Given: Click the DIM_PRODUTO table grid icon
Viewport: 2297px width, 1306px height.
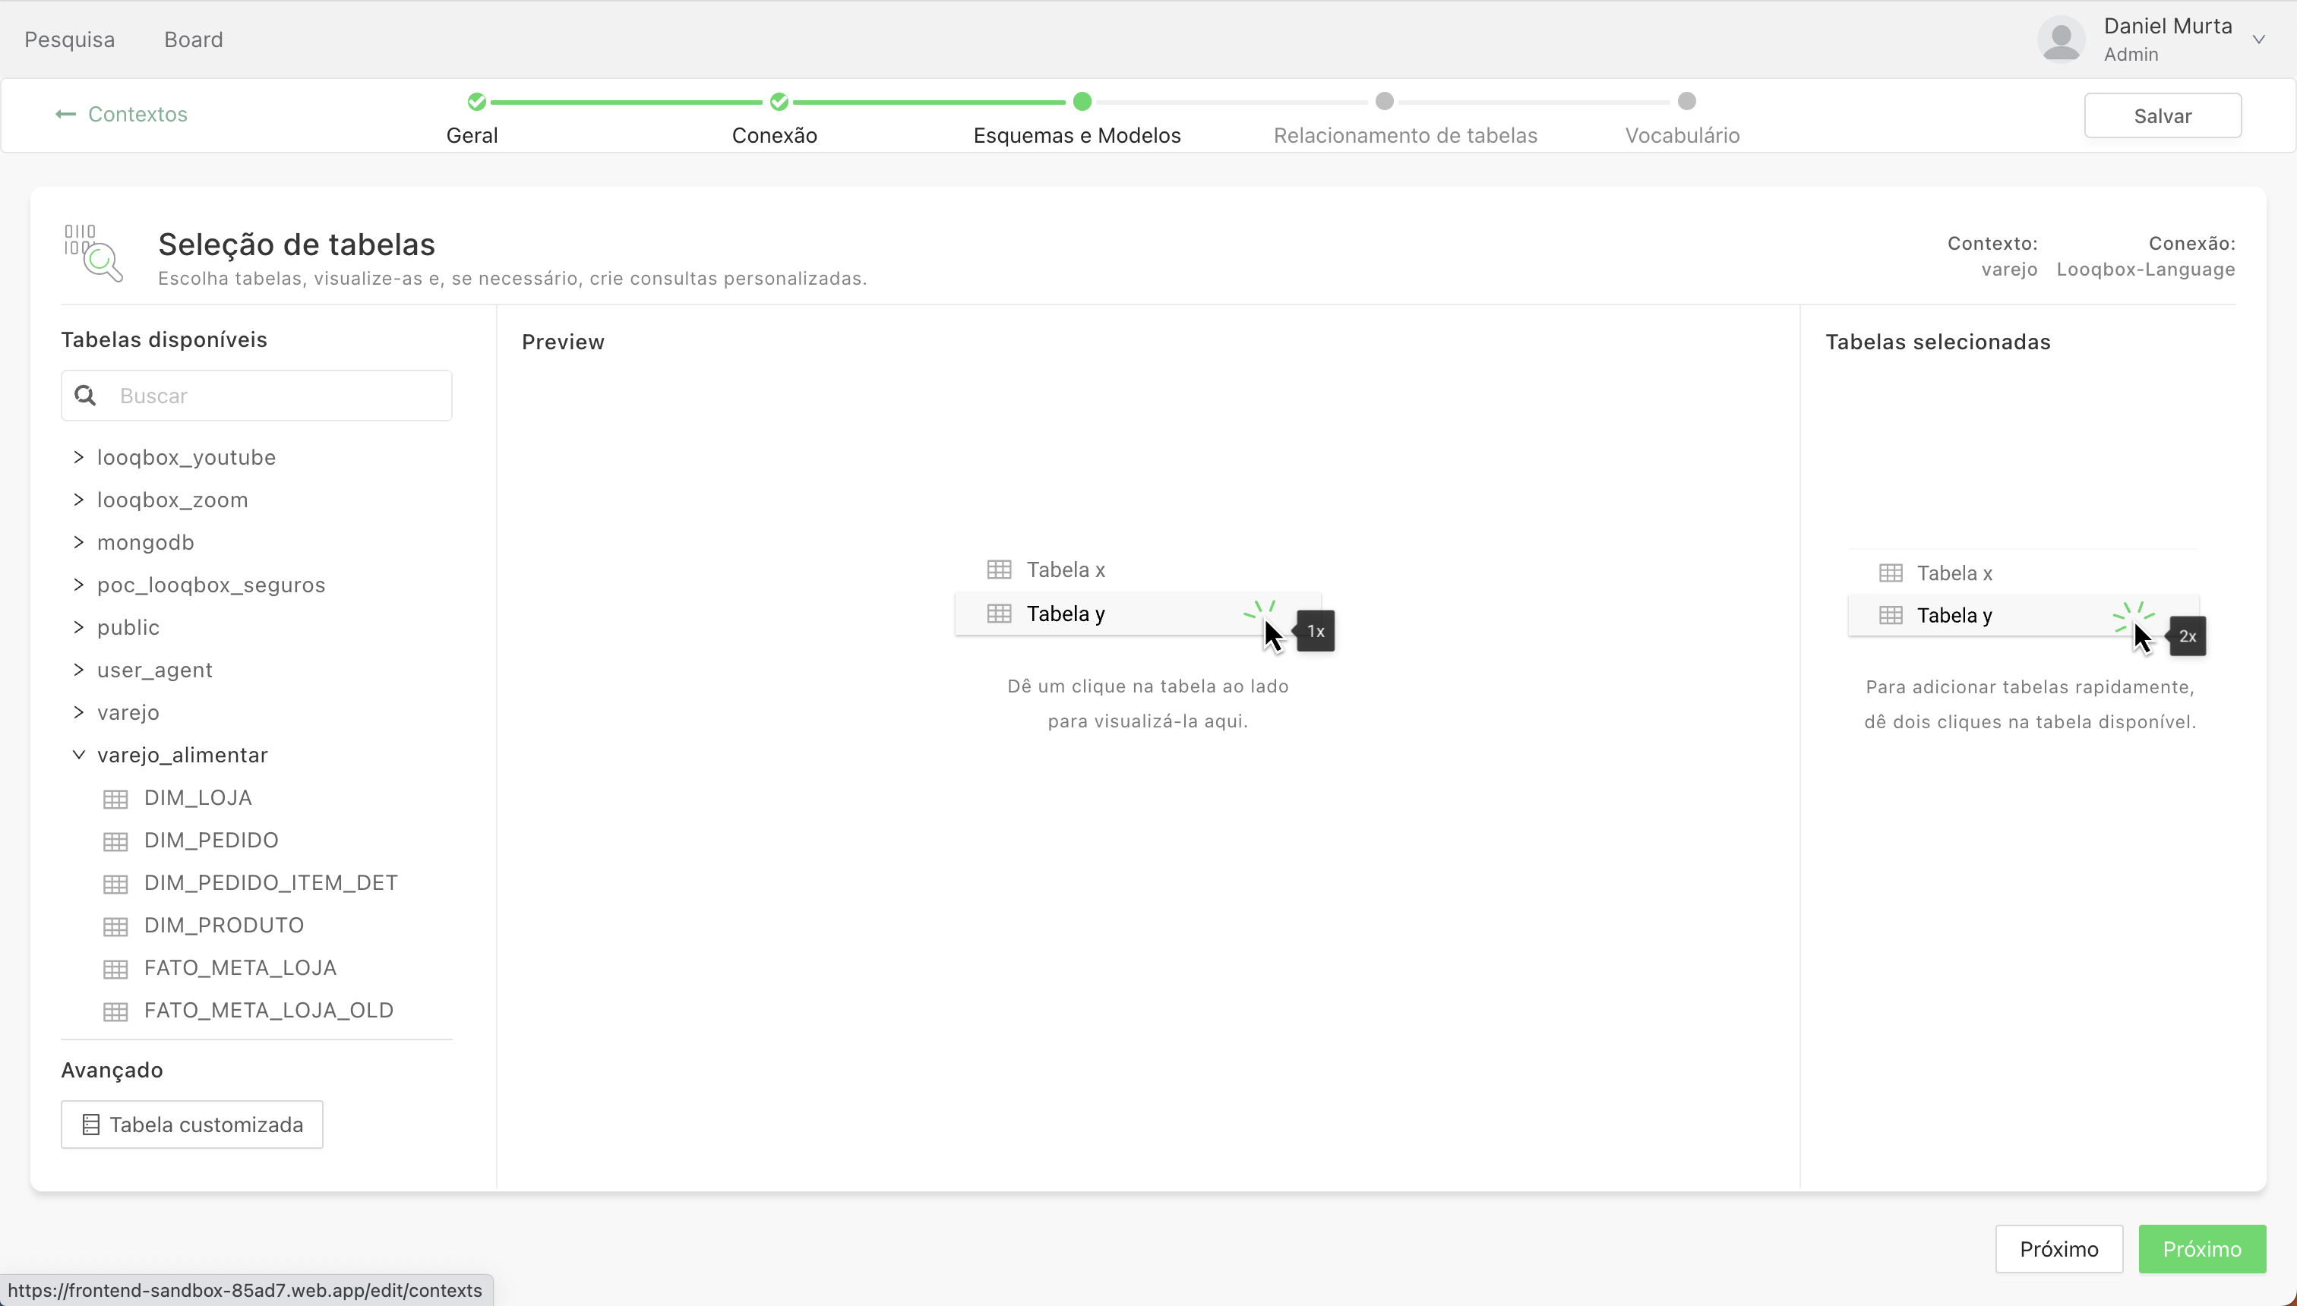Looking at the screenshot, I should click(x=115, y=926).
